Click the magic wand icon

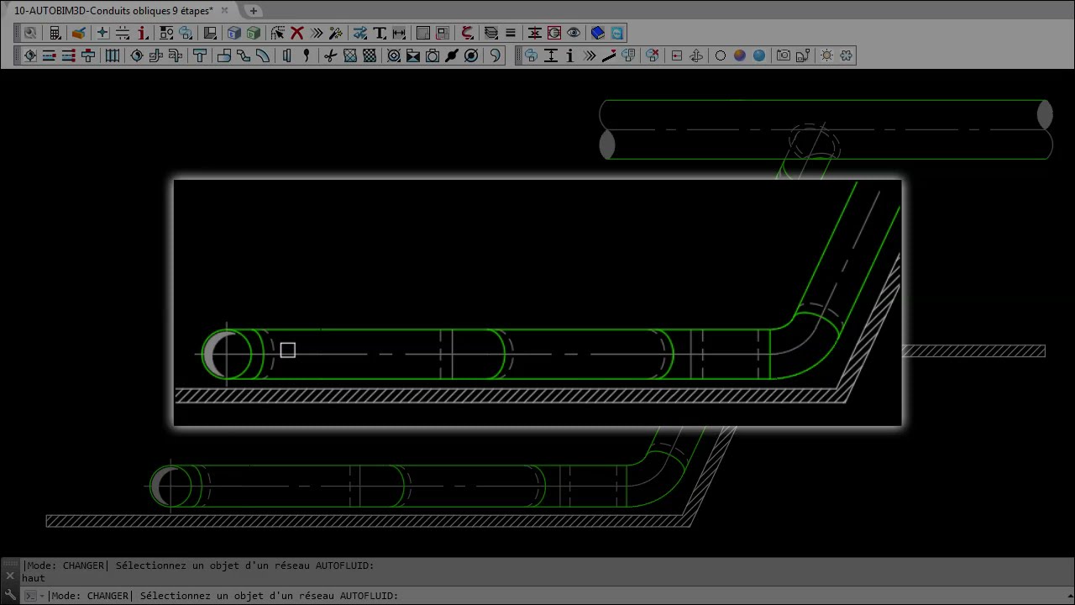(x=336, y=34)
